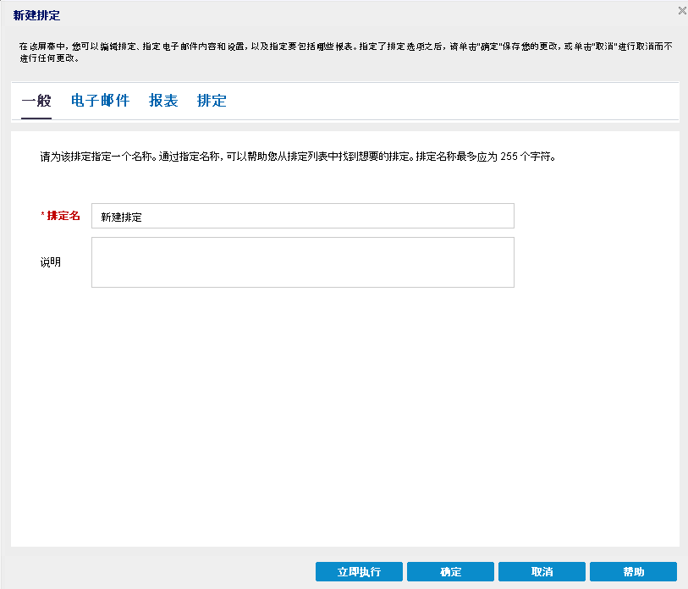Click the underline beneath the active 一般 tab

pos(36,118)
